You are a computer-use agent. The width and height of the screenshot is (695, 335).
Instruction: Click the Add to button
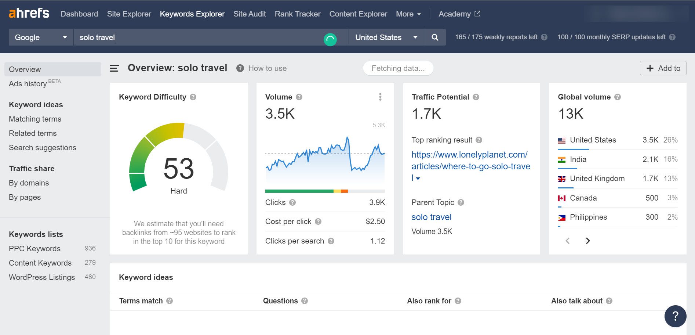click(x=663, y=68)
